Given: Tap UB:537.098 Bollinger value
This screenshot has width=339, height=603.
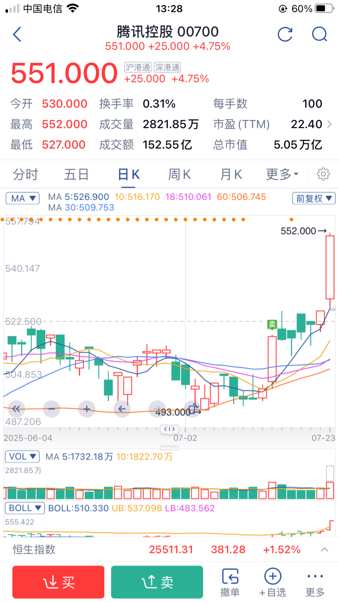Looking at the screenshot, I should tap(136, 508).
